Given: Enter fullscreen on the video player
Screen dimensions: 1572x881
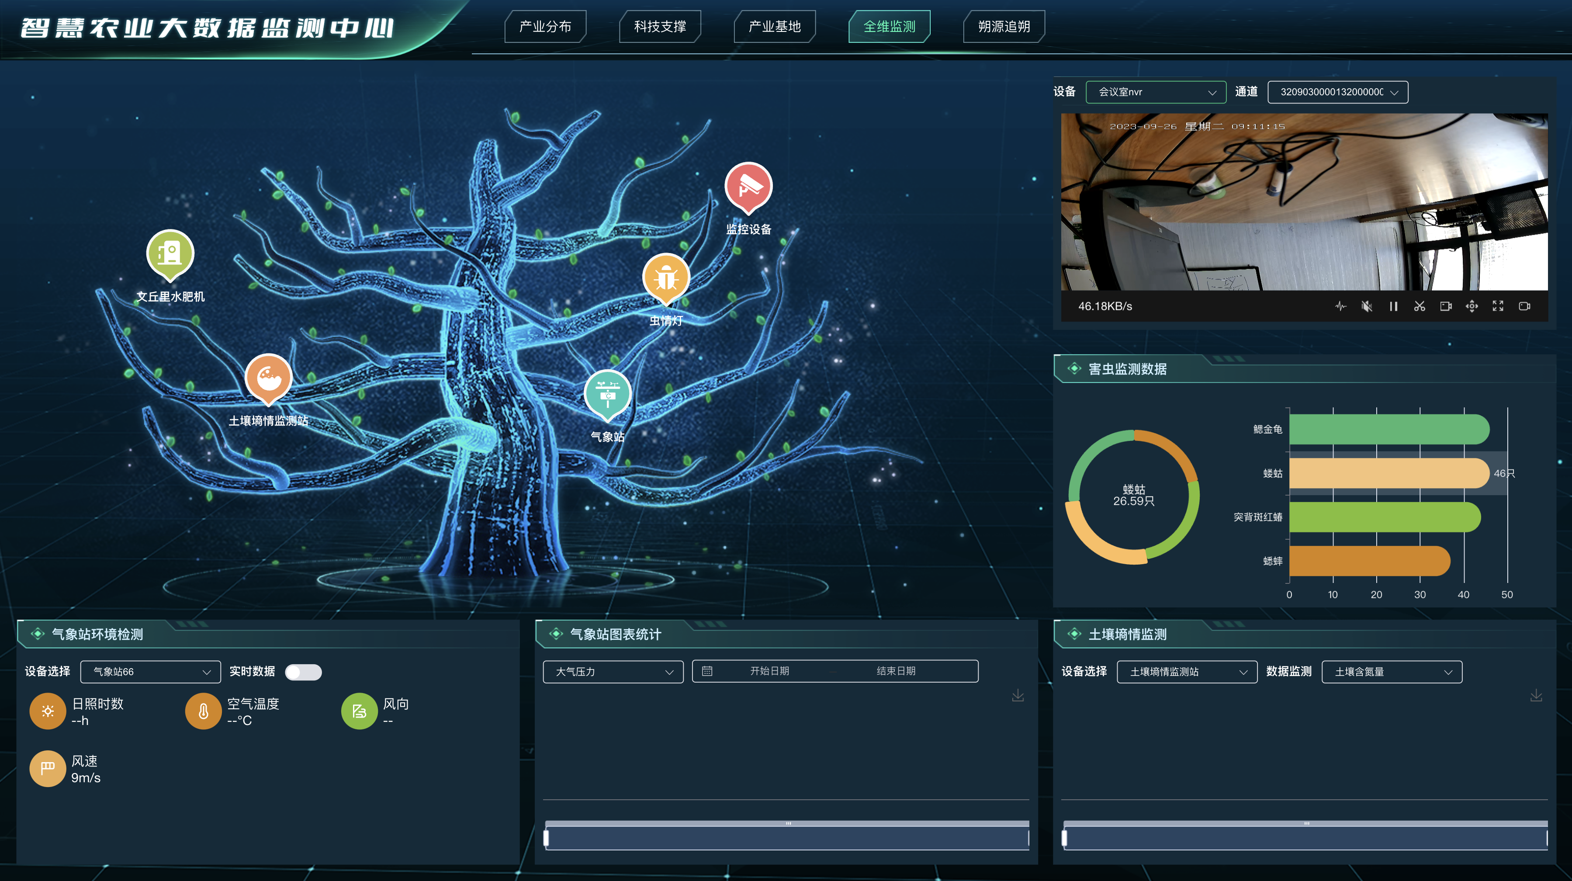Looking at the screenshot, I should click(1498, 306).
